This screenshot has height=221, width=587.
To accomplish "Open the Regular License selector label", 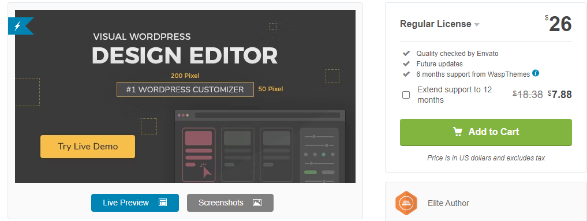I will point(436,24).
